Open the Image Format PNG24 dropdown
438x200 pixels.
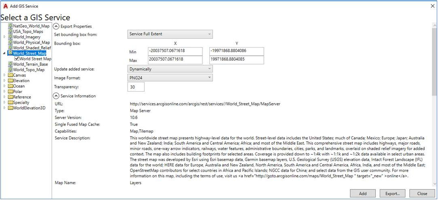click(x=170, y=78)
